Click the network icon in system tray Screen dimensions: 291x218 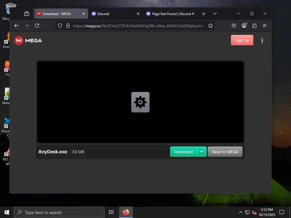248,212
